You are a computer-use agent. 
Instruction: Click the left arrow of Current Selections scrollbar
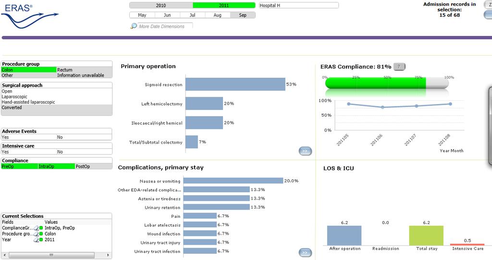pos(4,255)
